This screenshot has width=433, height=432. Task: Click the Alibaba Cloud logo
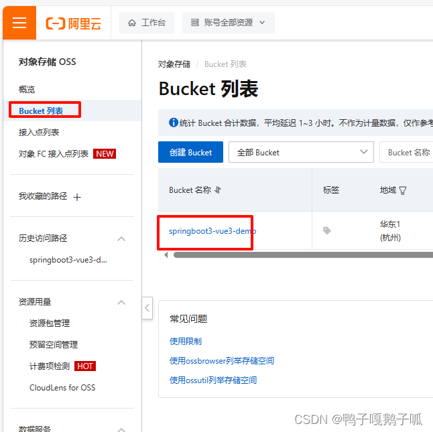tap(74, 23)
